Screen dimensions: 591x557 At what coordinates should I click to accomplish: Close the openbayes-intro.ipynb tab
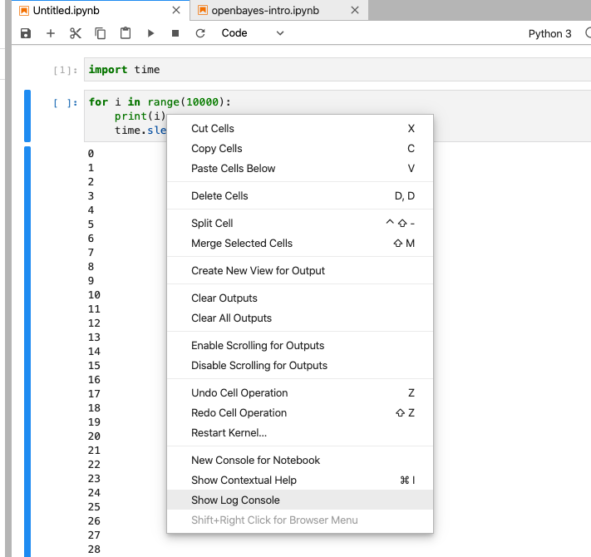(x=355, y=11)
